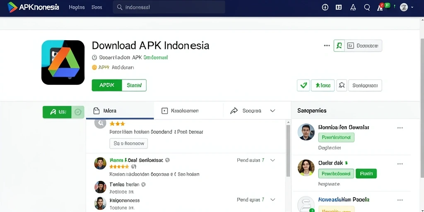Toggle the green checkmark button
424x212 pixels.
coord(304,85)
